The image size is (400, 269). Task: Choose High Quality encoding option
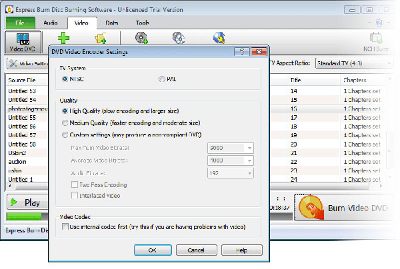(x=65, y=111)
